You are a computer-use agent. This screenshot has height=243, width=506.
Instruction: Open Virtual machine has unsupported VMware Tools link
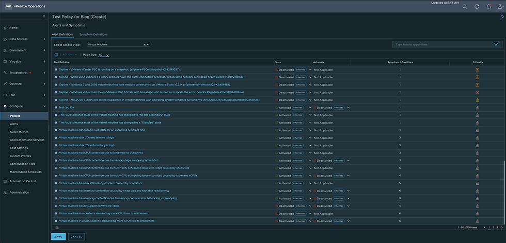click(x=89, y=206)
